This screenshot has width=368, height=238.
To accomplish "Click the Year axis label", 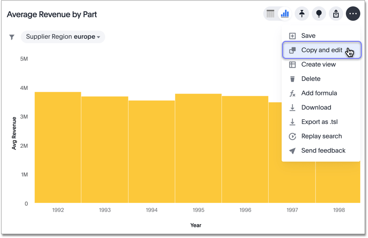I will [196, 225].
